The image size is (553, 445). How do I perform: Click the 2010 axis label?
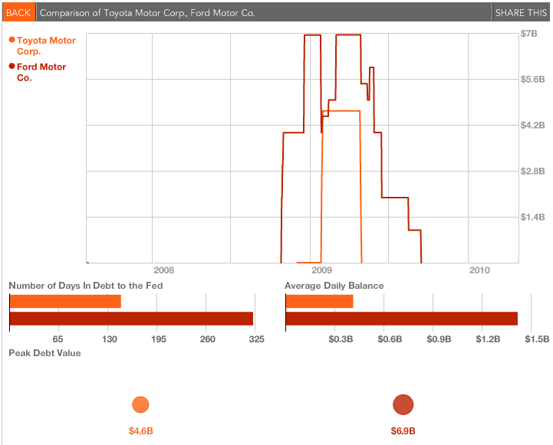[x=479, y=270]
